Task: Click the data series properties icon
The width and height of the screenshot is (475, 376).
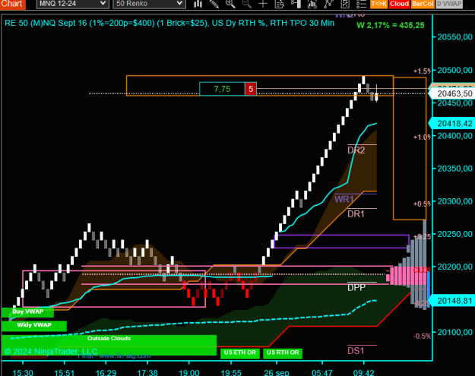Action: coord(345,4)
